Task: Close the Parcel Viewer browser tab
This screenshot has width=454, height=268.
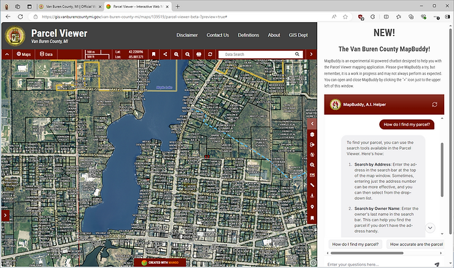Action: 167,6
